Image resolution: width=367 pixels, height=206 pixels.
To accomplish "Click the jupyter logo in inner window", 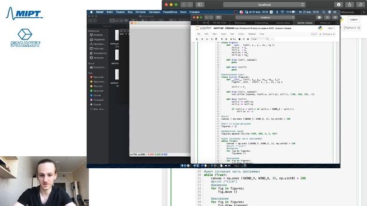I will [x=204, y=28].
